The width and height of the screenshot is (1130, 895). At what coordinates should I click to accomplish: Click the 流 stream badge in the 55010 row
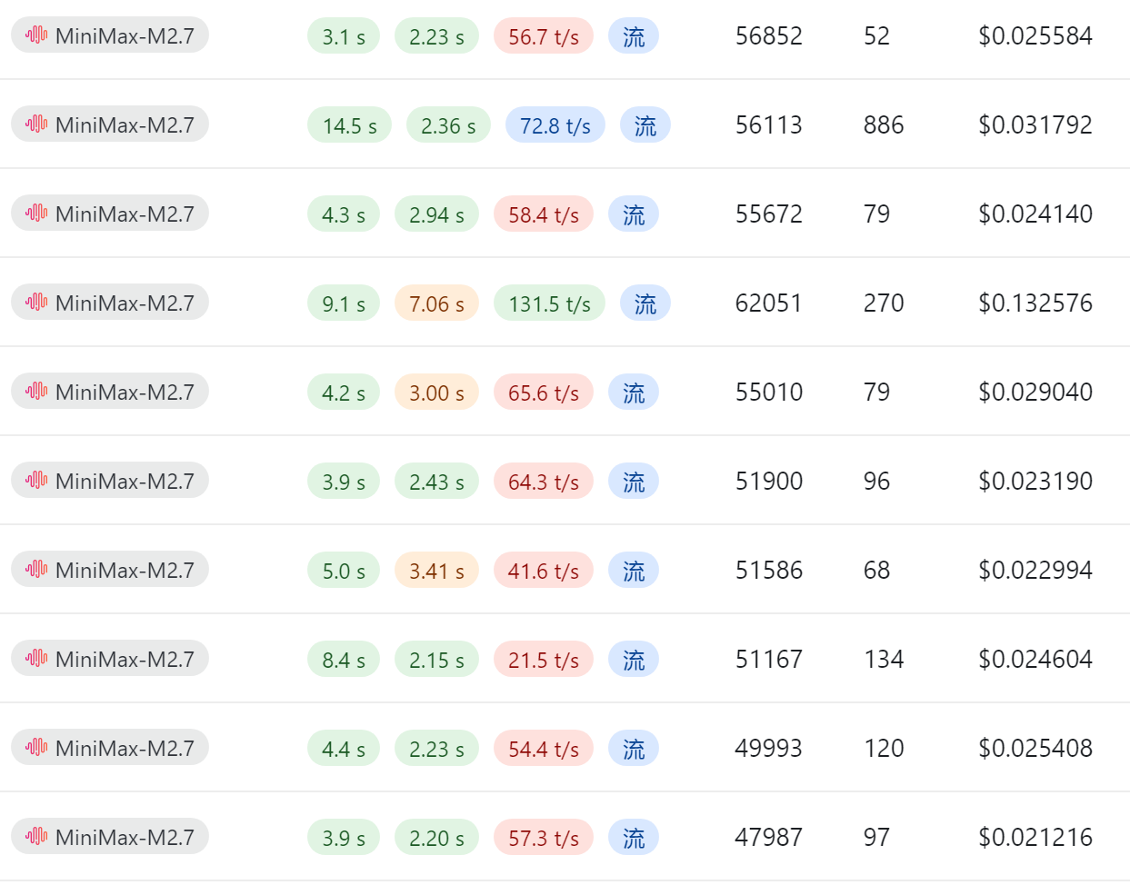click(x=634, y=393)
